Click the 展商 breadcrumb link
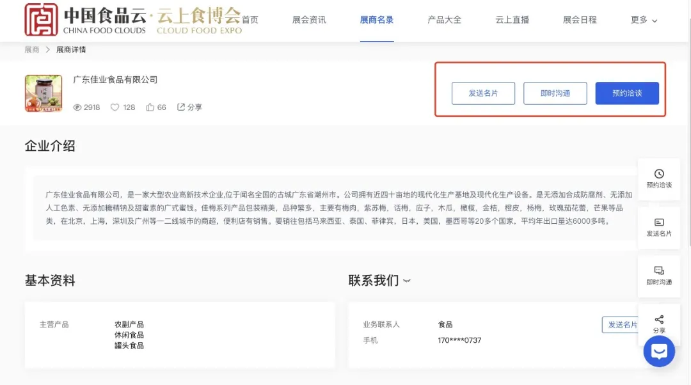Screen dimensions: 691x385 [32, 49]
